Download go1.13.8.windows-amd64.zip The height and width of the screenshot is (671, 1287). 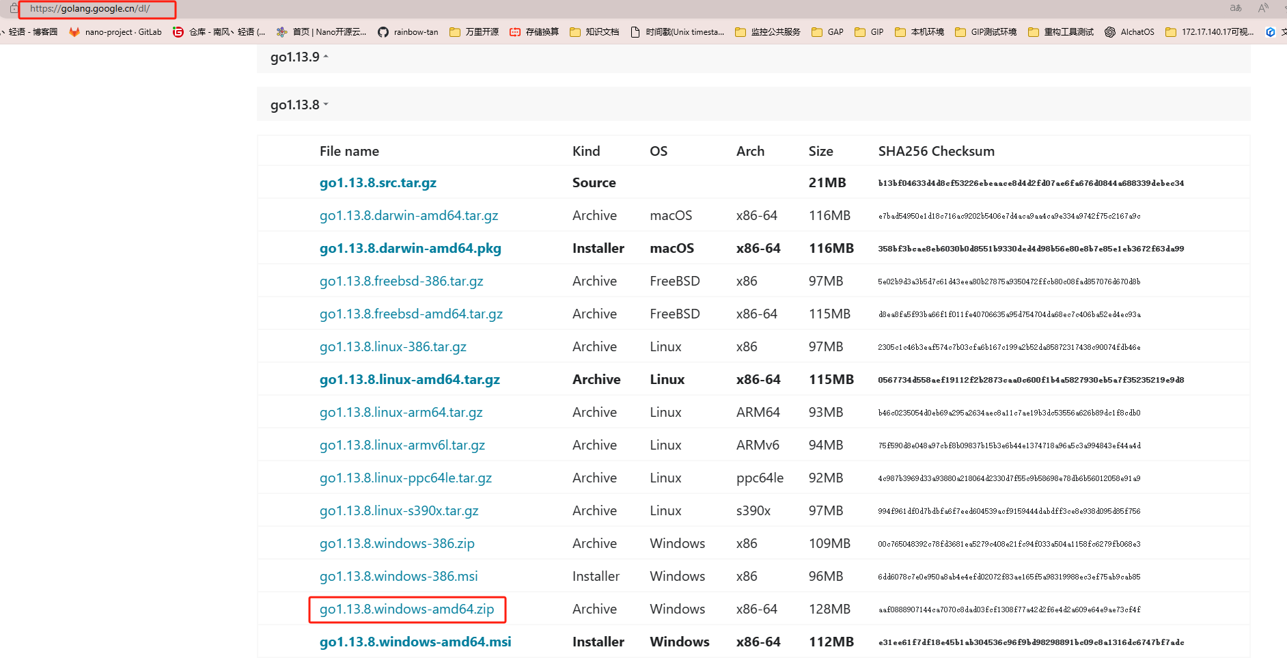point(406,609)
